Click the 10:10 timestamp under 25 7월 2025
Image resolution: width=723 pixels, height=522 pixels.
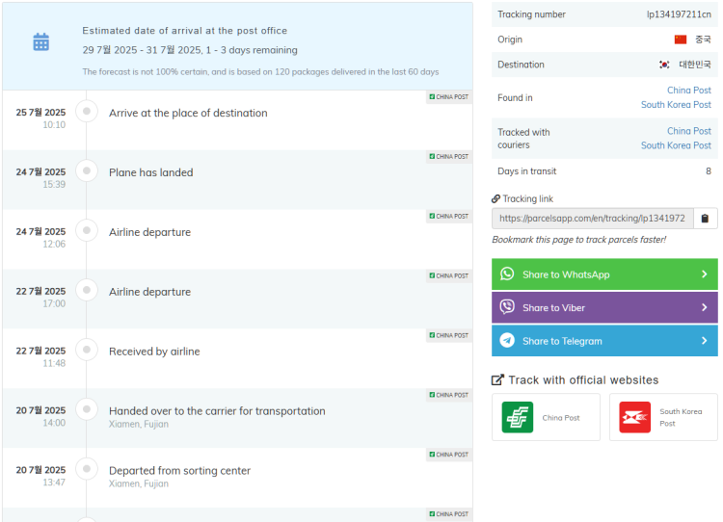(x=54, y=125)
